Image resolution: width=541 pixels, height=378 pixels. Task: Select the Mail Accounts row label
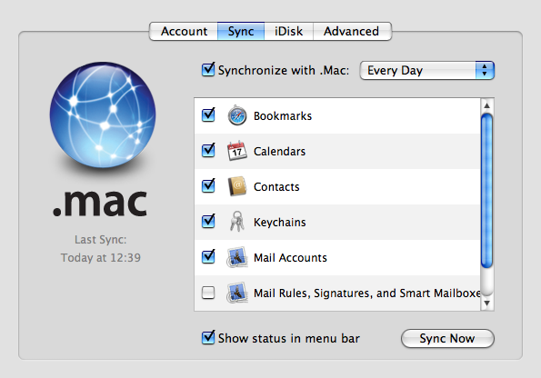290,258
